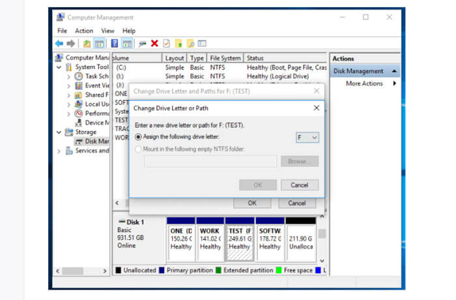Sort by the Status column header
Viewport: 456px width, 300px height.
pyautogui.click(x=285, y=58)
